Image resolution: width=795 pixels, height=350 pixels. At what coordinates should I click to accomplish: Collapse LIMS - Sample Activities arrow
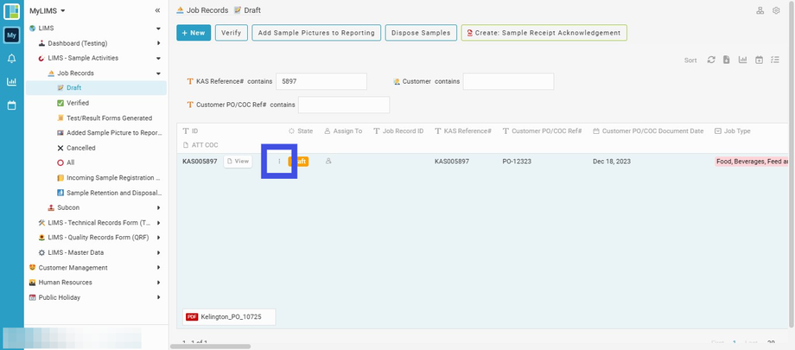click(x=158, y=59)
